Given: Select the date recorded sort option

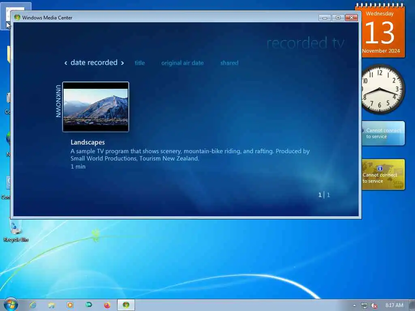Looking at the screenshot, I should (x=94, y=62).
